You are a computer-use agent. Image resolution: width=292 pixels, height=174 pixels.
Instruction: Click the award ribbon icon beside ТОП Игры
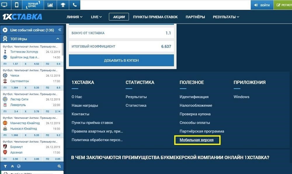pos(5,39)
